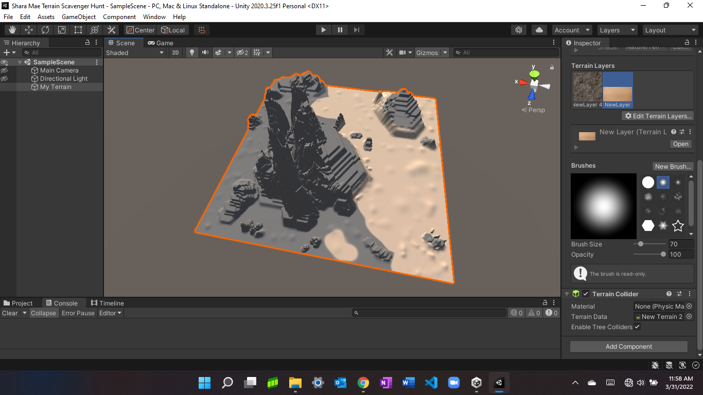Click Edit Terrain Layers button
The width and height of the screenshot is (703, 395).
coord(658,116)
